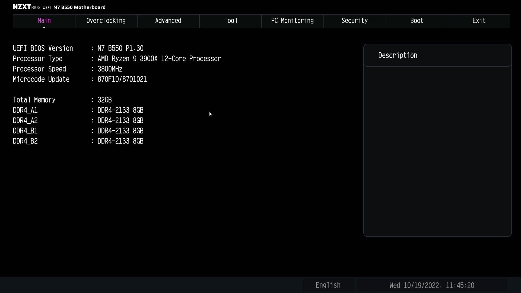Select the Processor Type label

click(x=38, y=59)
